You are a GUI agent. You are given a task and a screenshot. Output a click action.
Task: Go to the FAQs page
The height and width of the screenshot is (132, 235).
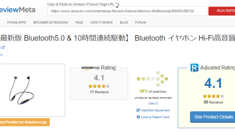click(x=79, y=22)
